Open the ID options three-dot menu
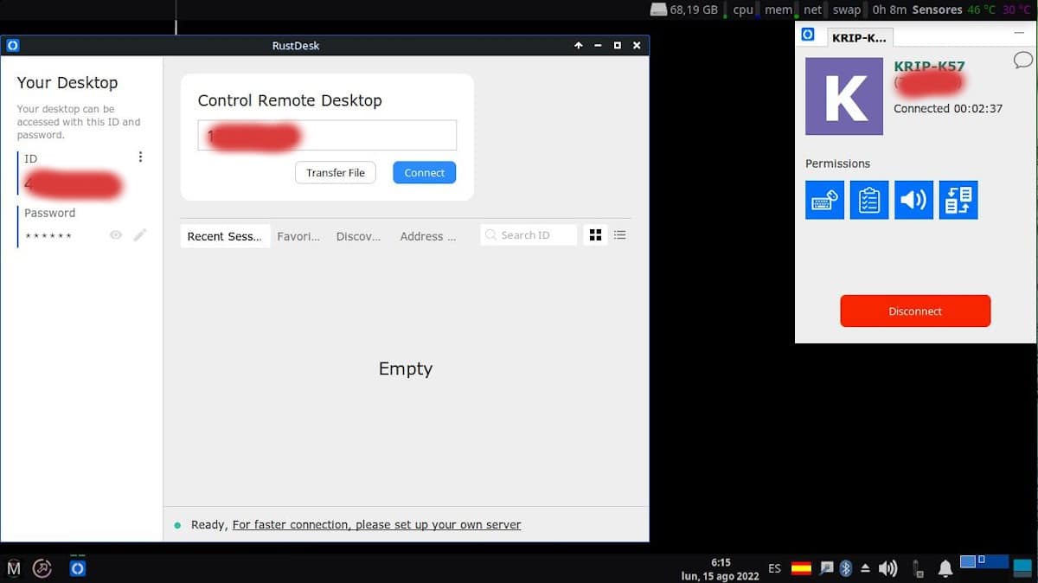Screen dimensions: 1038x583 coord(140,157)
